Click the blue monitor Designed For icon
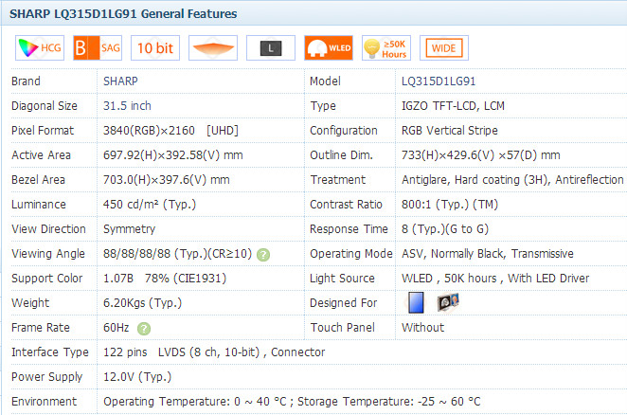The width and height of the screenshot is (627, 415). (416, 302)
